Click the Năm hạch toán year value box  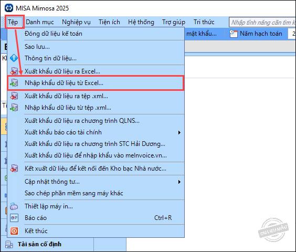pos(292,34)
